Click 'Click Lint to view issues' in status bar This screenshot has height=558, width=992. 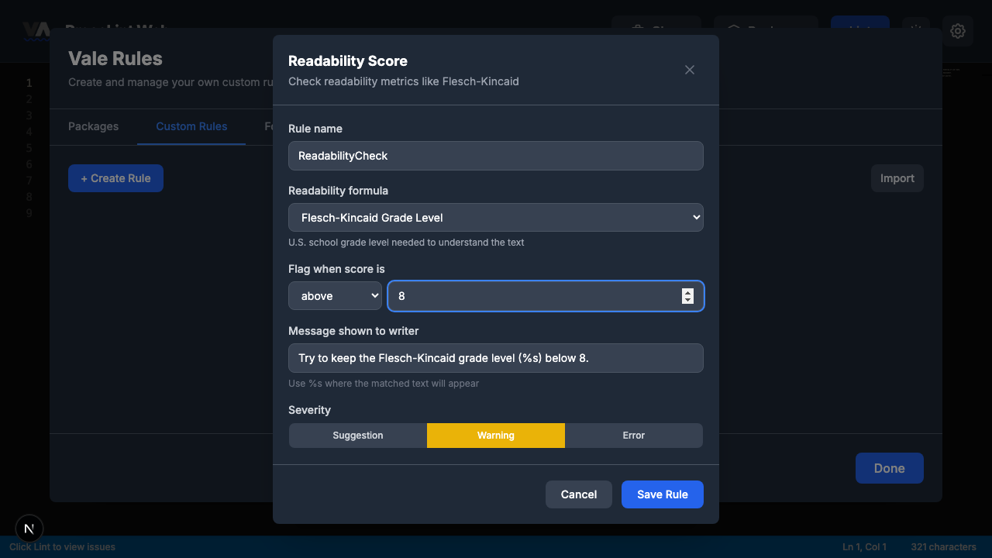tap(61, 546)
